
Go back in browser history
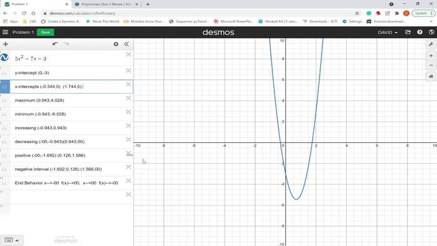pos(5,13)
